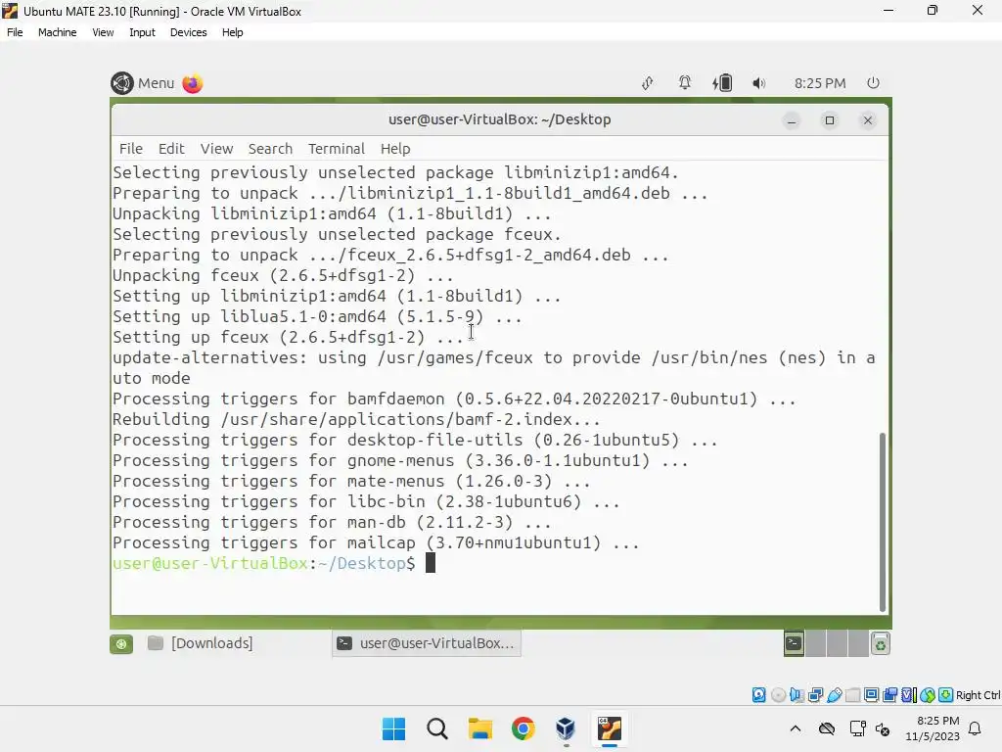Viewport: 1002px width, 752px height.
Task: Open VirtualBox Manager from Windows taskbar
Action: pyautogui.click(x=566, y=728)
